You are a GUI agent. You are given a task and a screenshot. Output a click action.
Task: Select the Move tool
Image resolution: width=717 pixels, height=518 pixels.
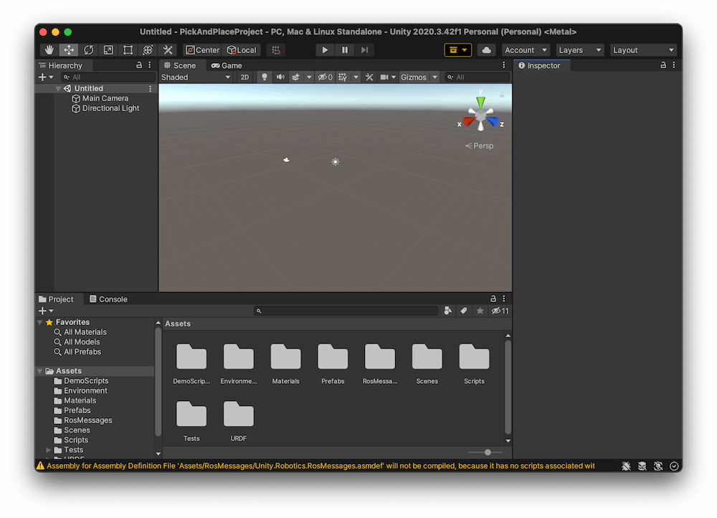69,50
